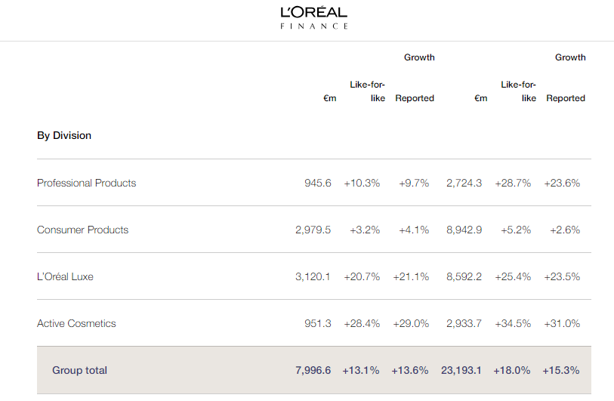This screenshot has height=401, width=614.
Task: Select the 2,979.5 Consumer Products value
Action: click(313, 230)
